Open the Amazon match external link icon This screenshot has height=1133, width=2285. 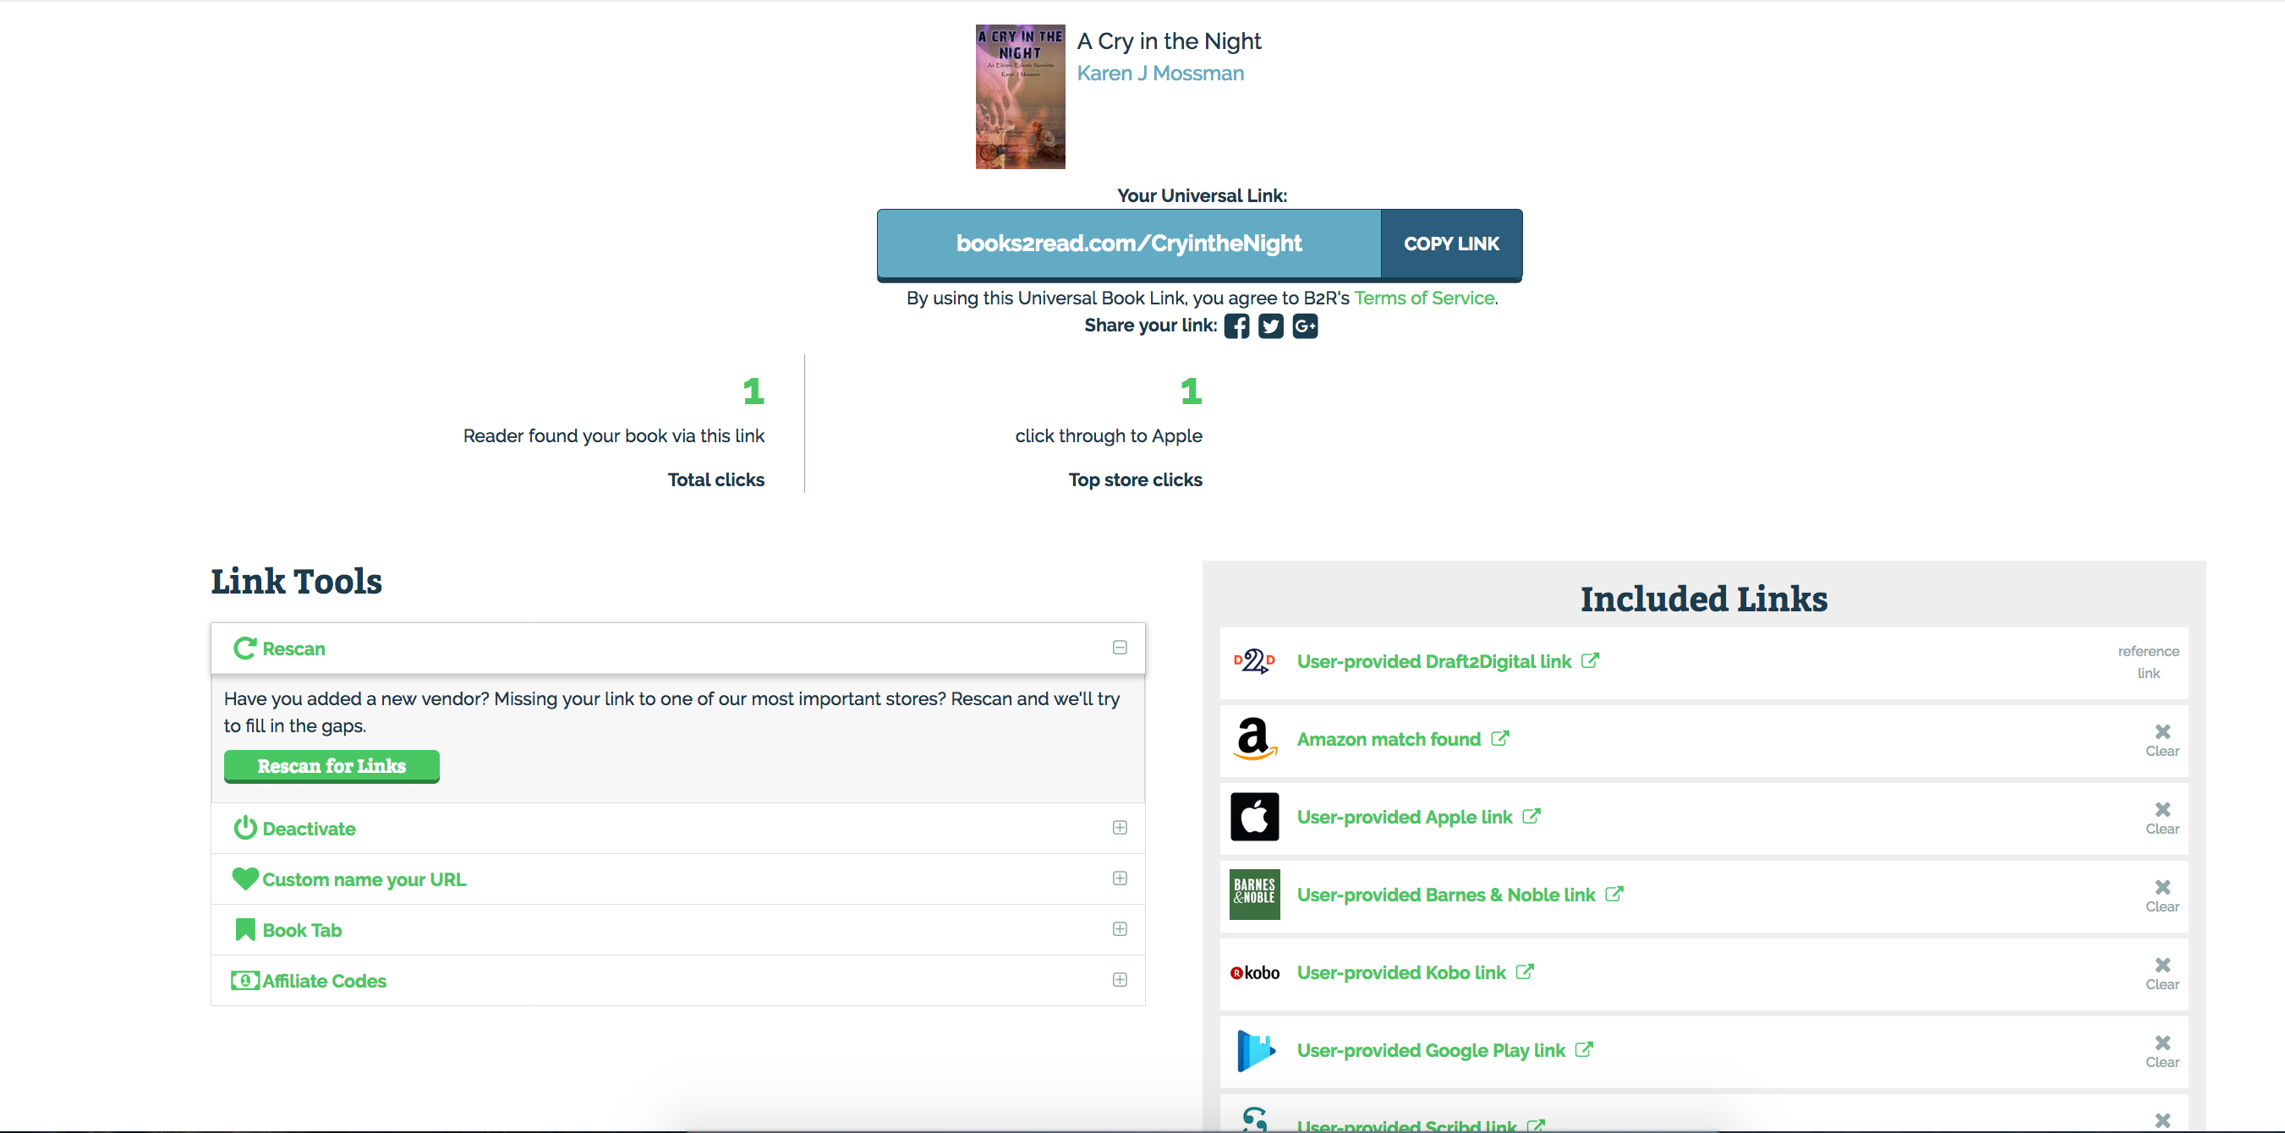[1500, 738]
